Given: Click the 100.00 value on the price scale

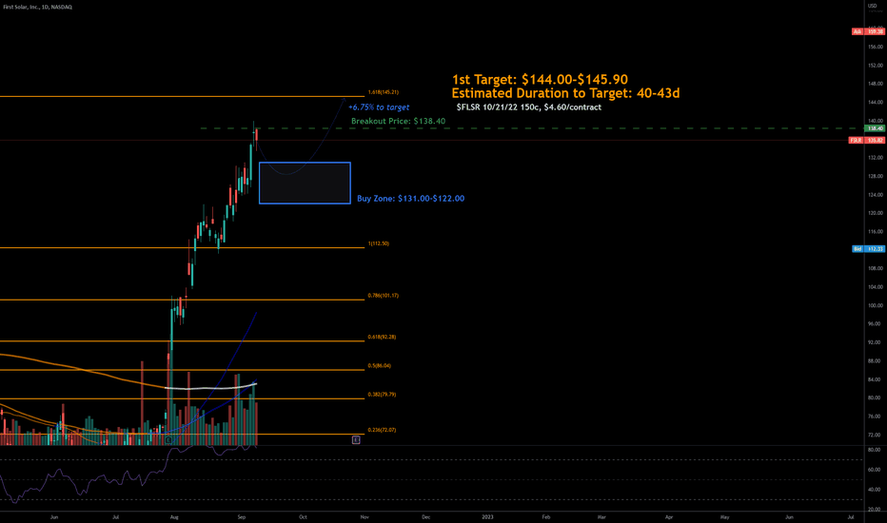Looking at the screenshot, I should (876, 305).
